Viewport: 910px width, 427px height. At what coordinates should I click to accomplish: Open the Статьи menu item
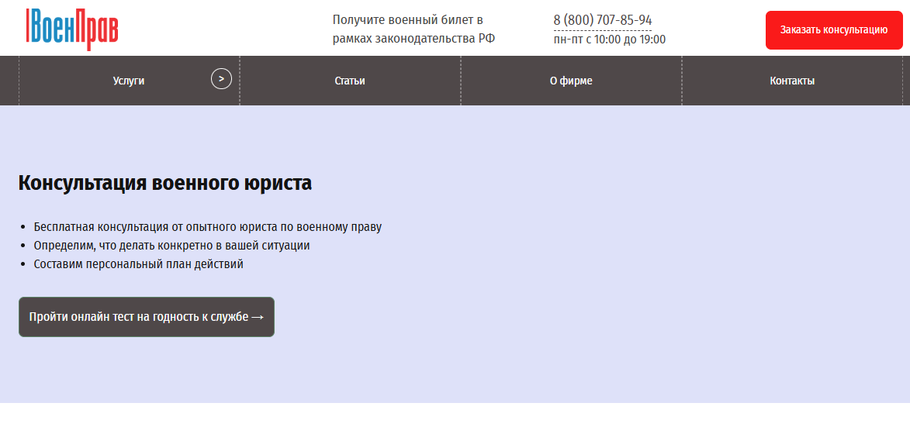click(x=350, y=81)
